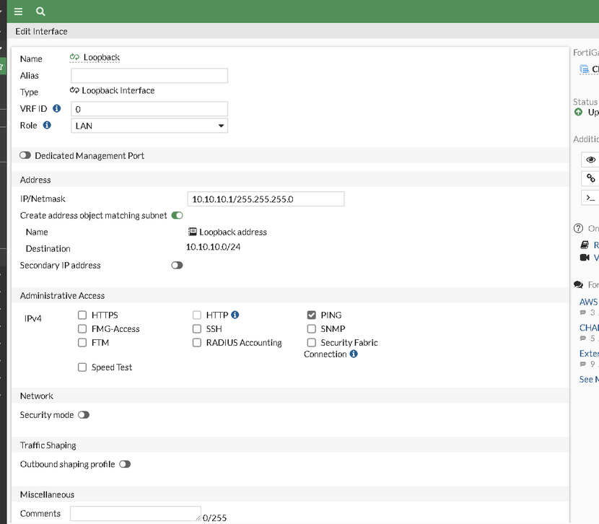This screenshot has height=524, width=599.
Task: Open the AWS forum link
Action: point(589,302)
